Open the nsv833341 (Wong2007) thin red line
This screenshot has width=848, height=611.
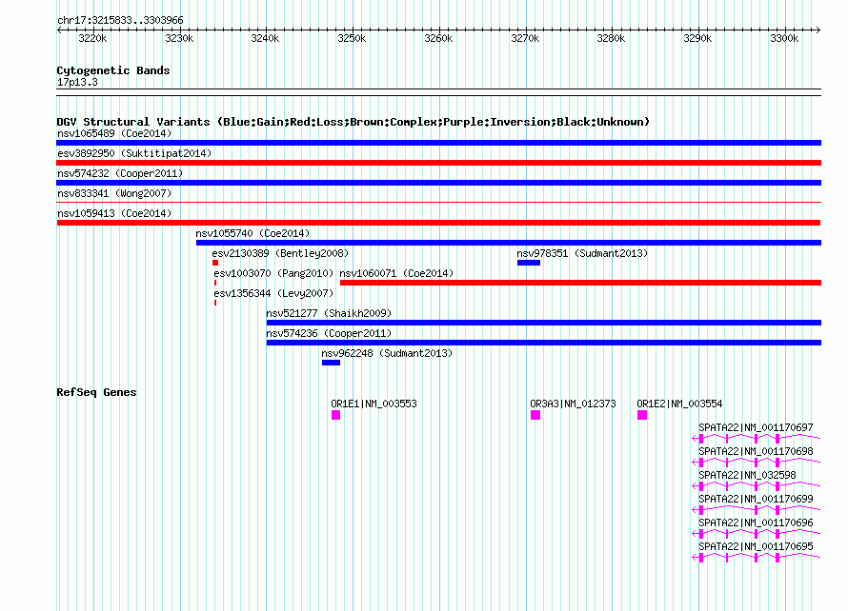coord(438,203)
